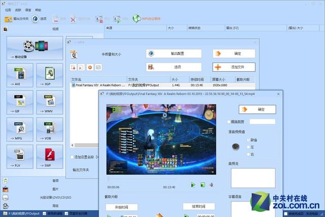Click the 添加文件 button
325x217 pixels.
(234, 67)
